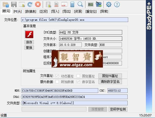Viewport: 155px width, 118px height.
Task: Select the [异常] tab
Action: coord(104,11)
